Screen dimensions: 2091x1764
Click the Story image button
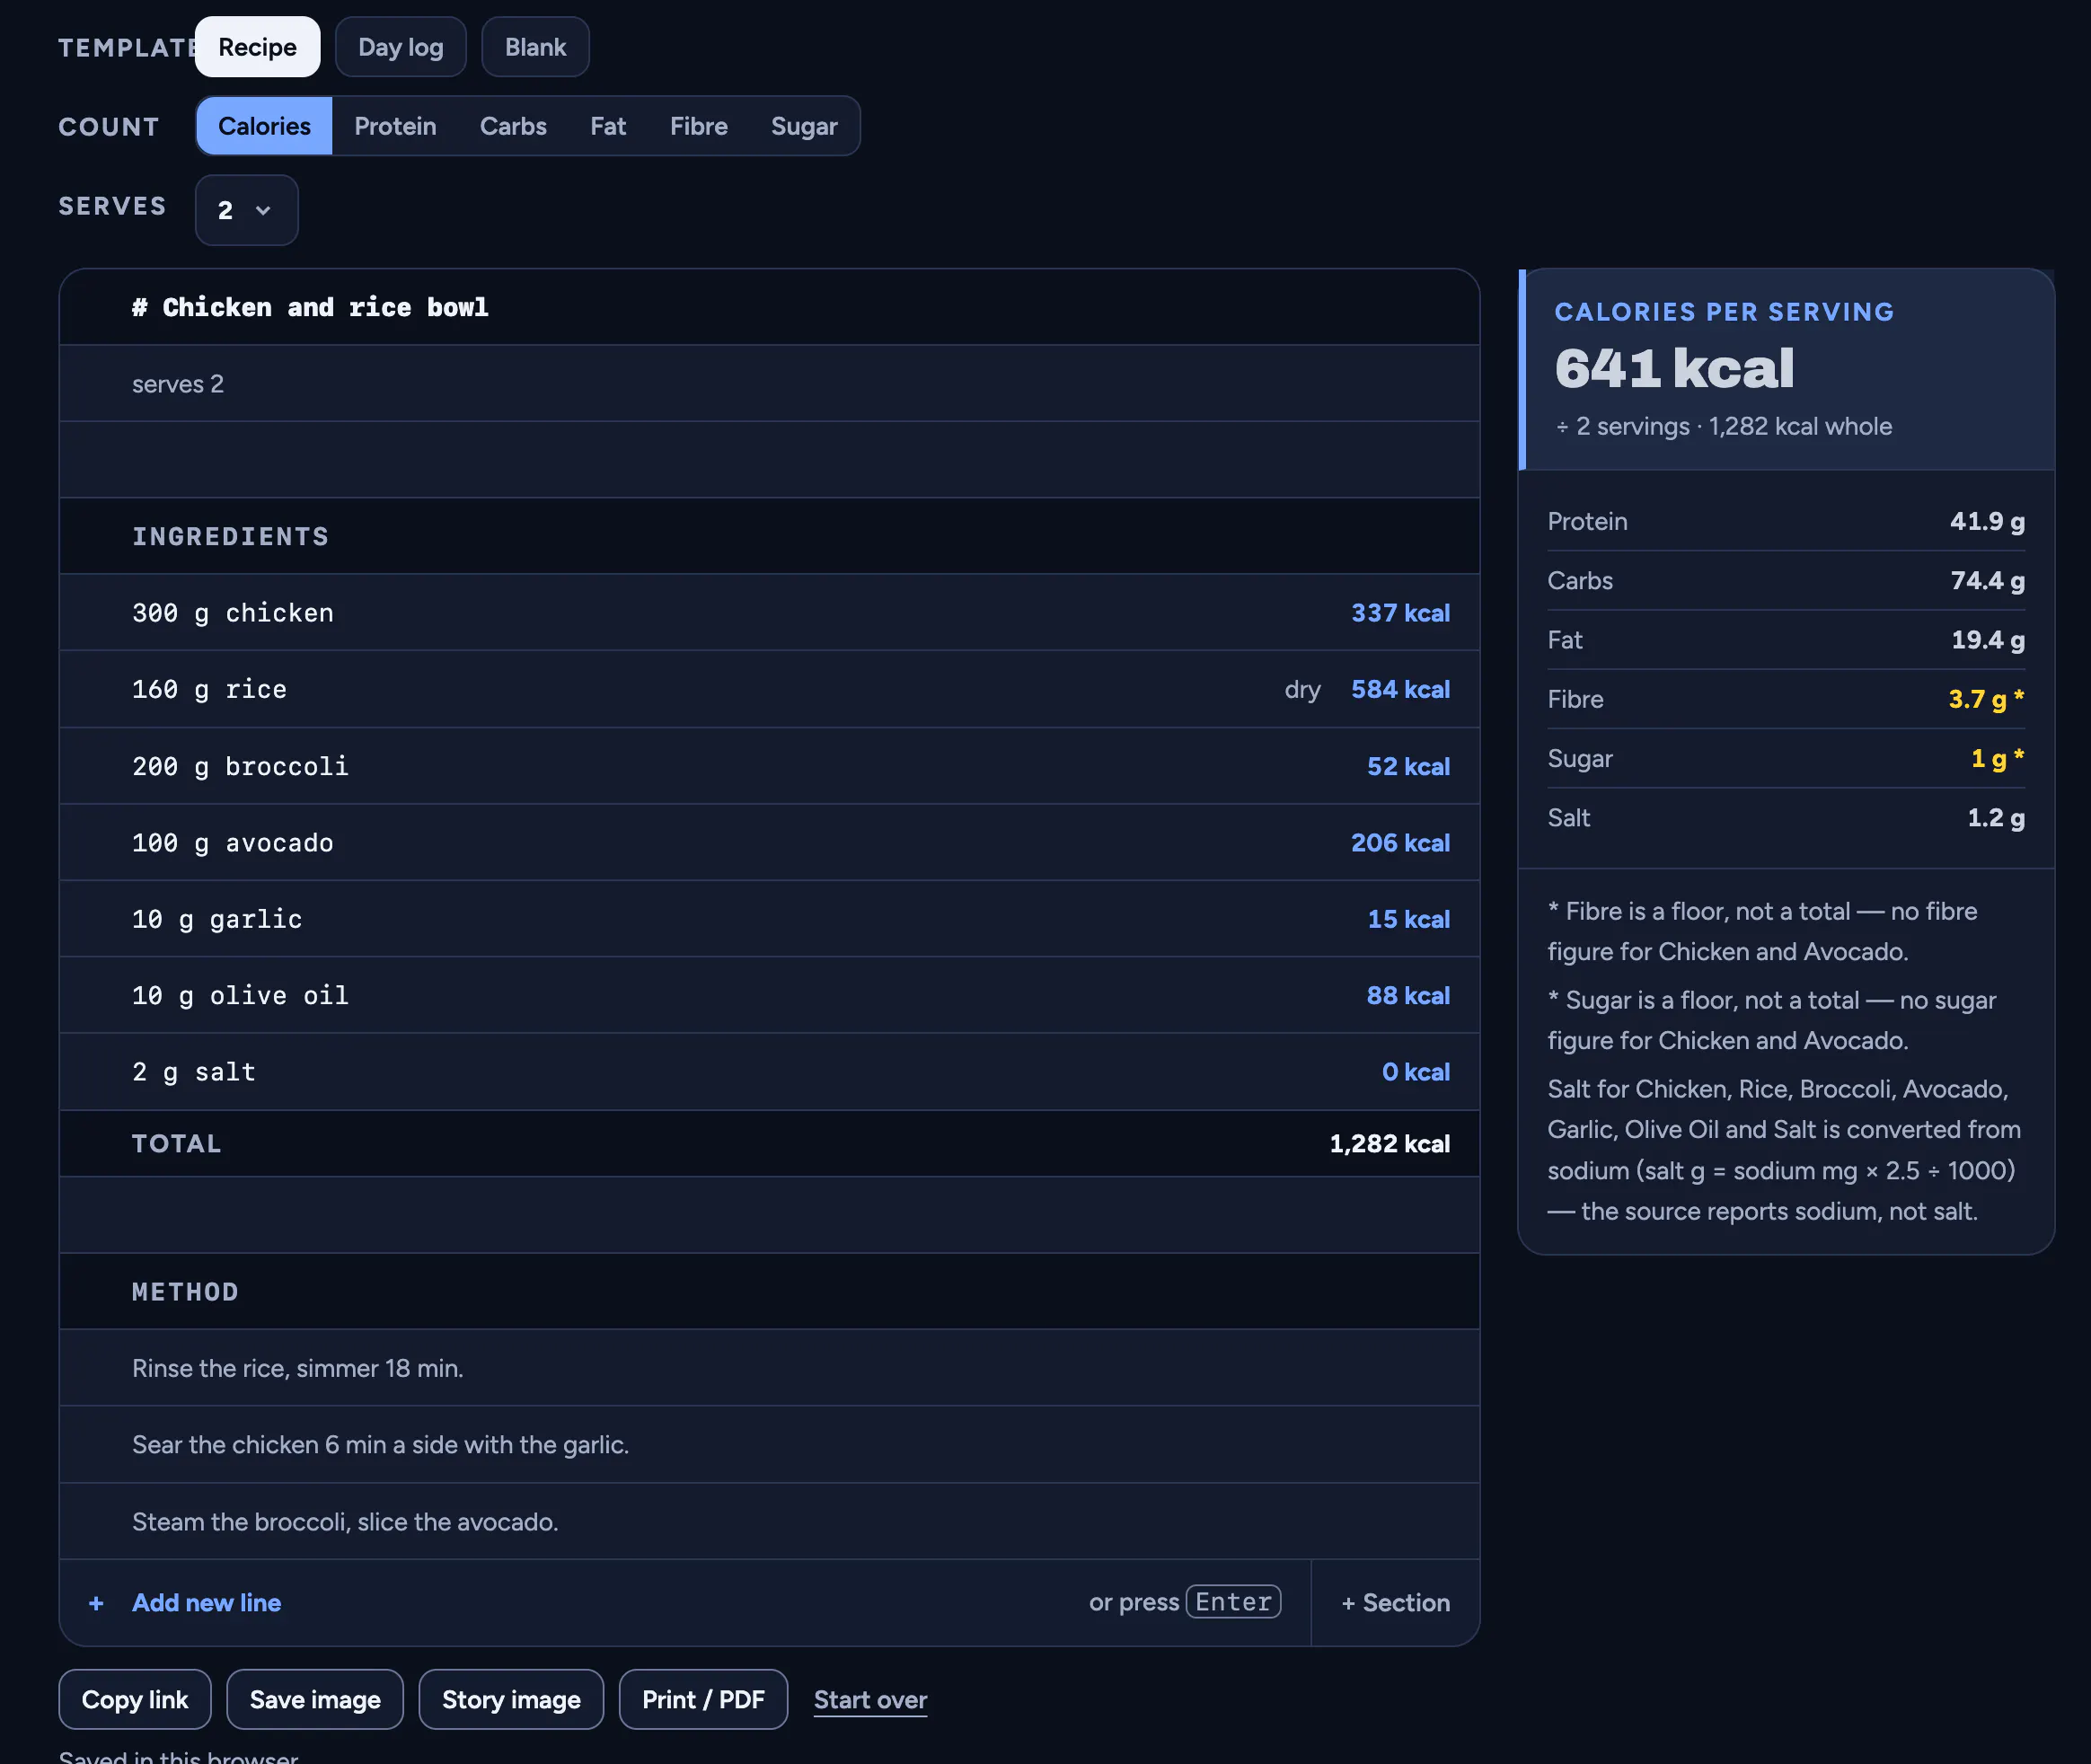(x=511, y=1699)
